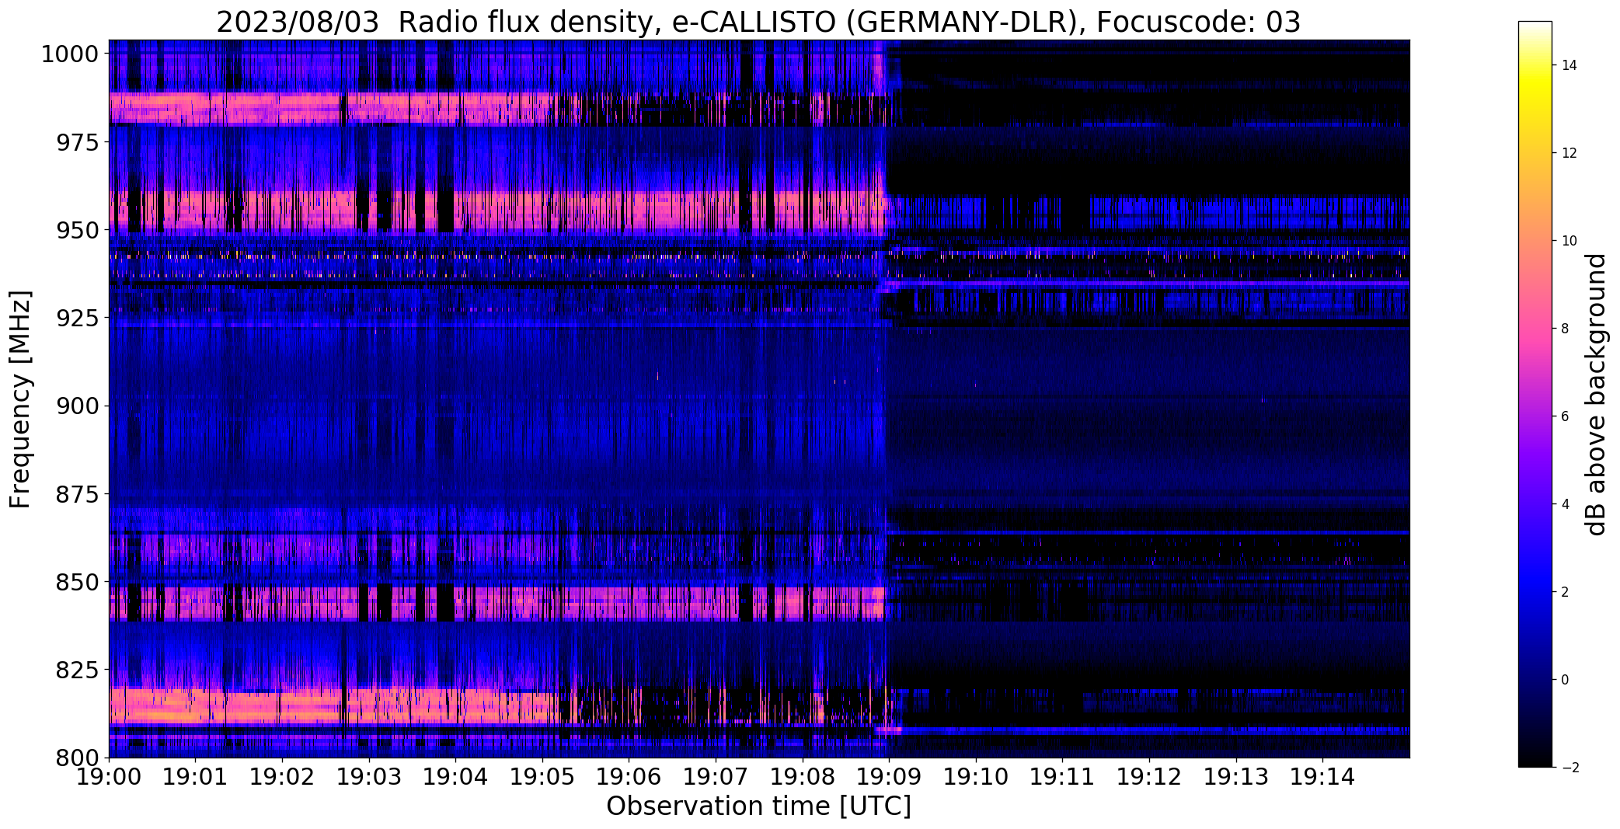The image size is (1620, 829).
Task: Click the 19:09 time tick label
Action: tap(889, 777)
